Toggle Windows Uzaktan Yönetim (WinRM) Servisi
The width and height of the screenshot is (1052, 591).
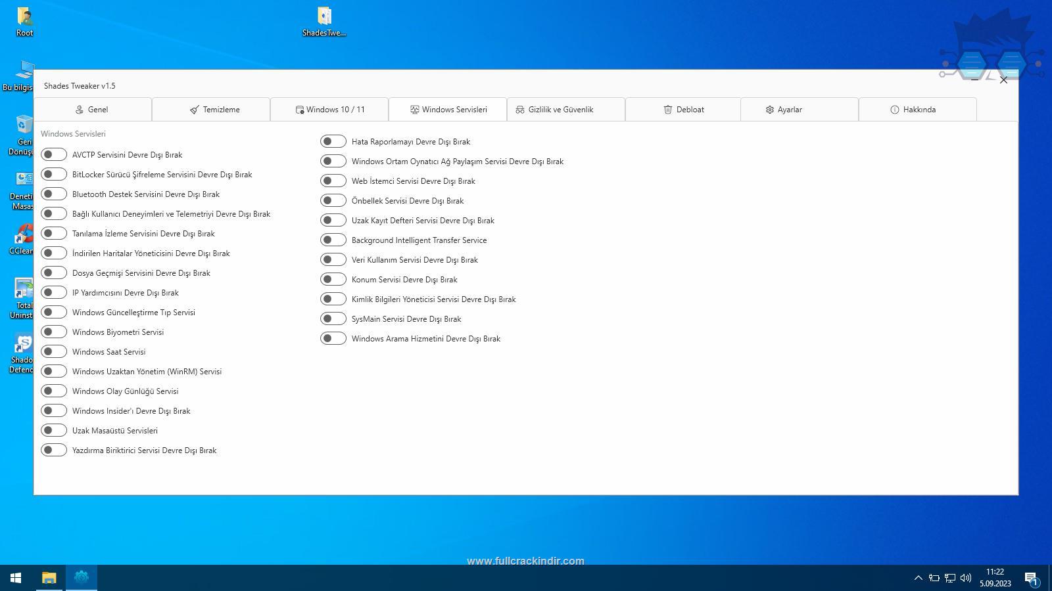click(x=54, y=371)
